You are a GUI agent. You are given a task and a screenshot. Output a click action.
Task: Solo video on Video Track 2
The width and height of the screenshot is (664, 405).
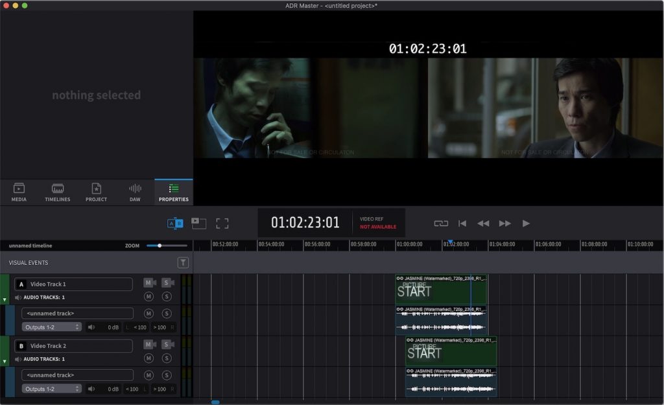click(168, 345)
